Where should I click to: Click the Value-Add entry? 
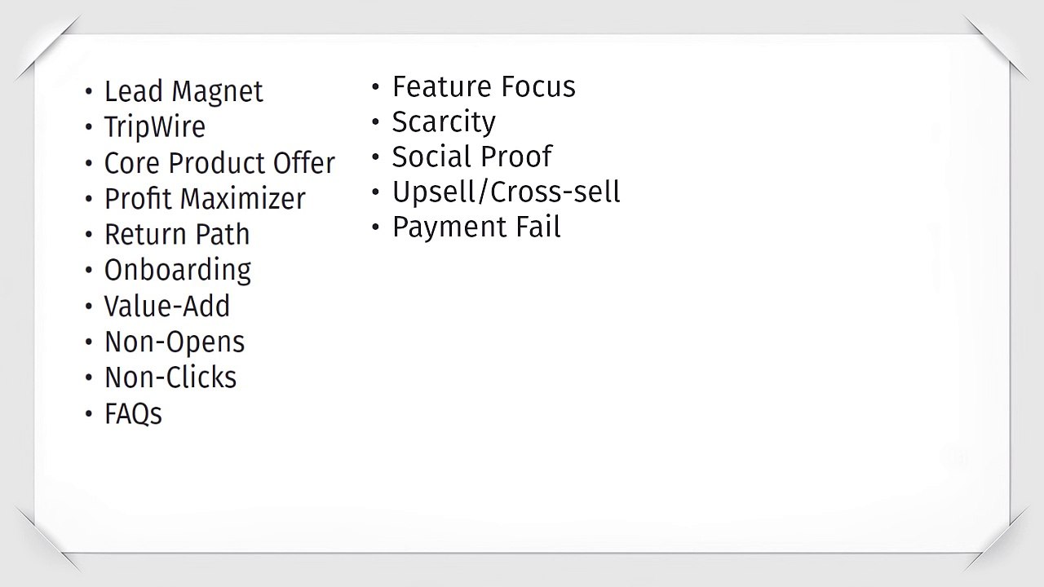point(167,307)
